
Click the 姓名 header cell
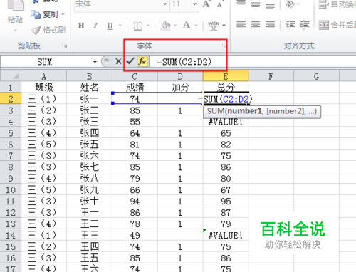click(x=89, y=88)
